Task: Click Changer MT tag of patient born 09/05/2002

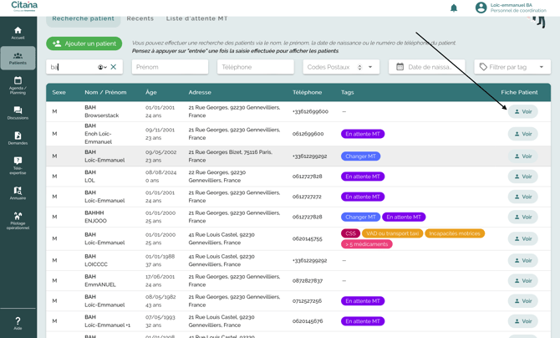Action: pyautogui.click(x=360, y=156)
